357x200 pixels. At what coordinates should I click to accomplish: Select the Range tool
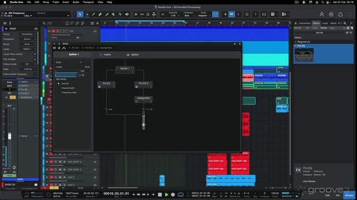[x=87, y=14]
